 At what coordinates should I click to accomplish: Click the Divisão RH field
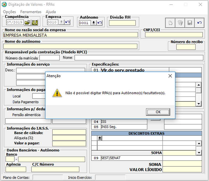tap(122, 23)
